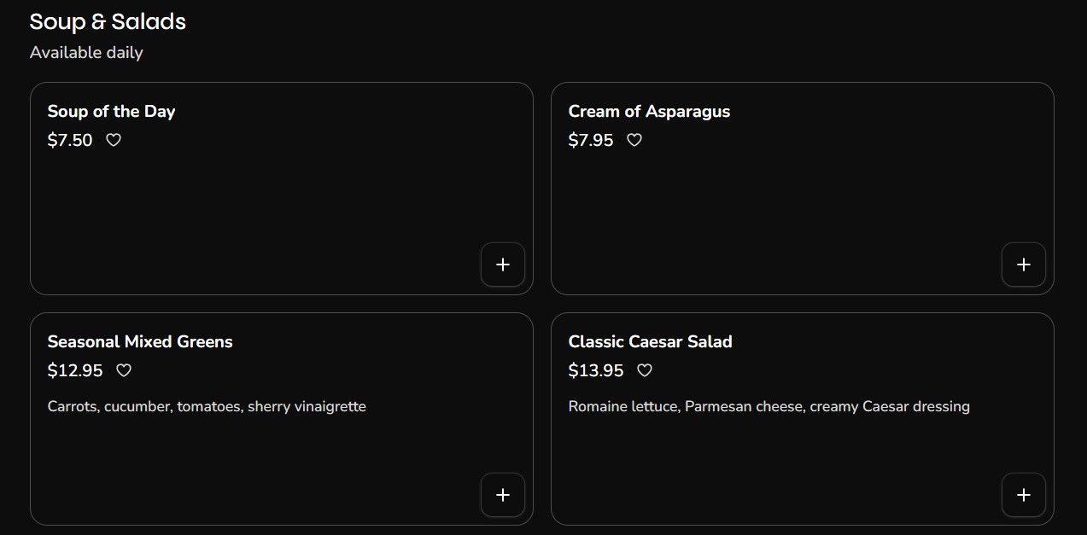Favorite the Seasonal Mixed Greens salad
Screen dimensions: 1087x535
coord(124,370)
